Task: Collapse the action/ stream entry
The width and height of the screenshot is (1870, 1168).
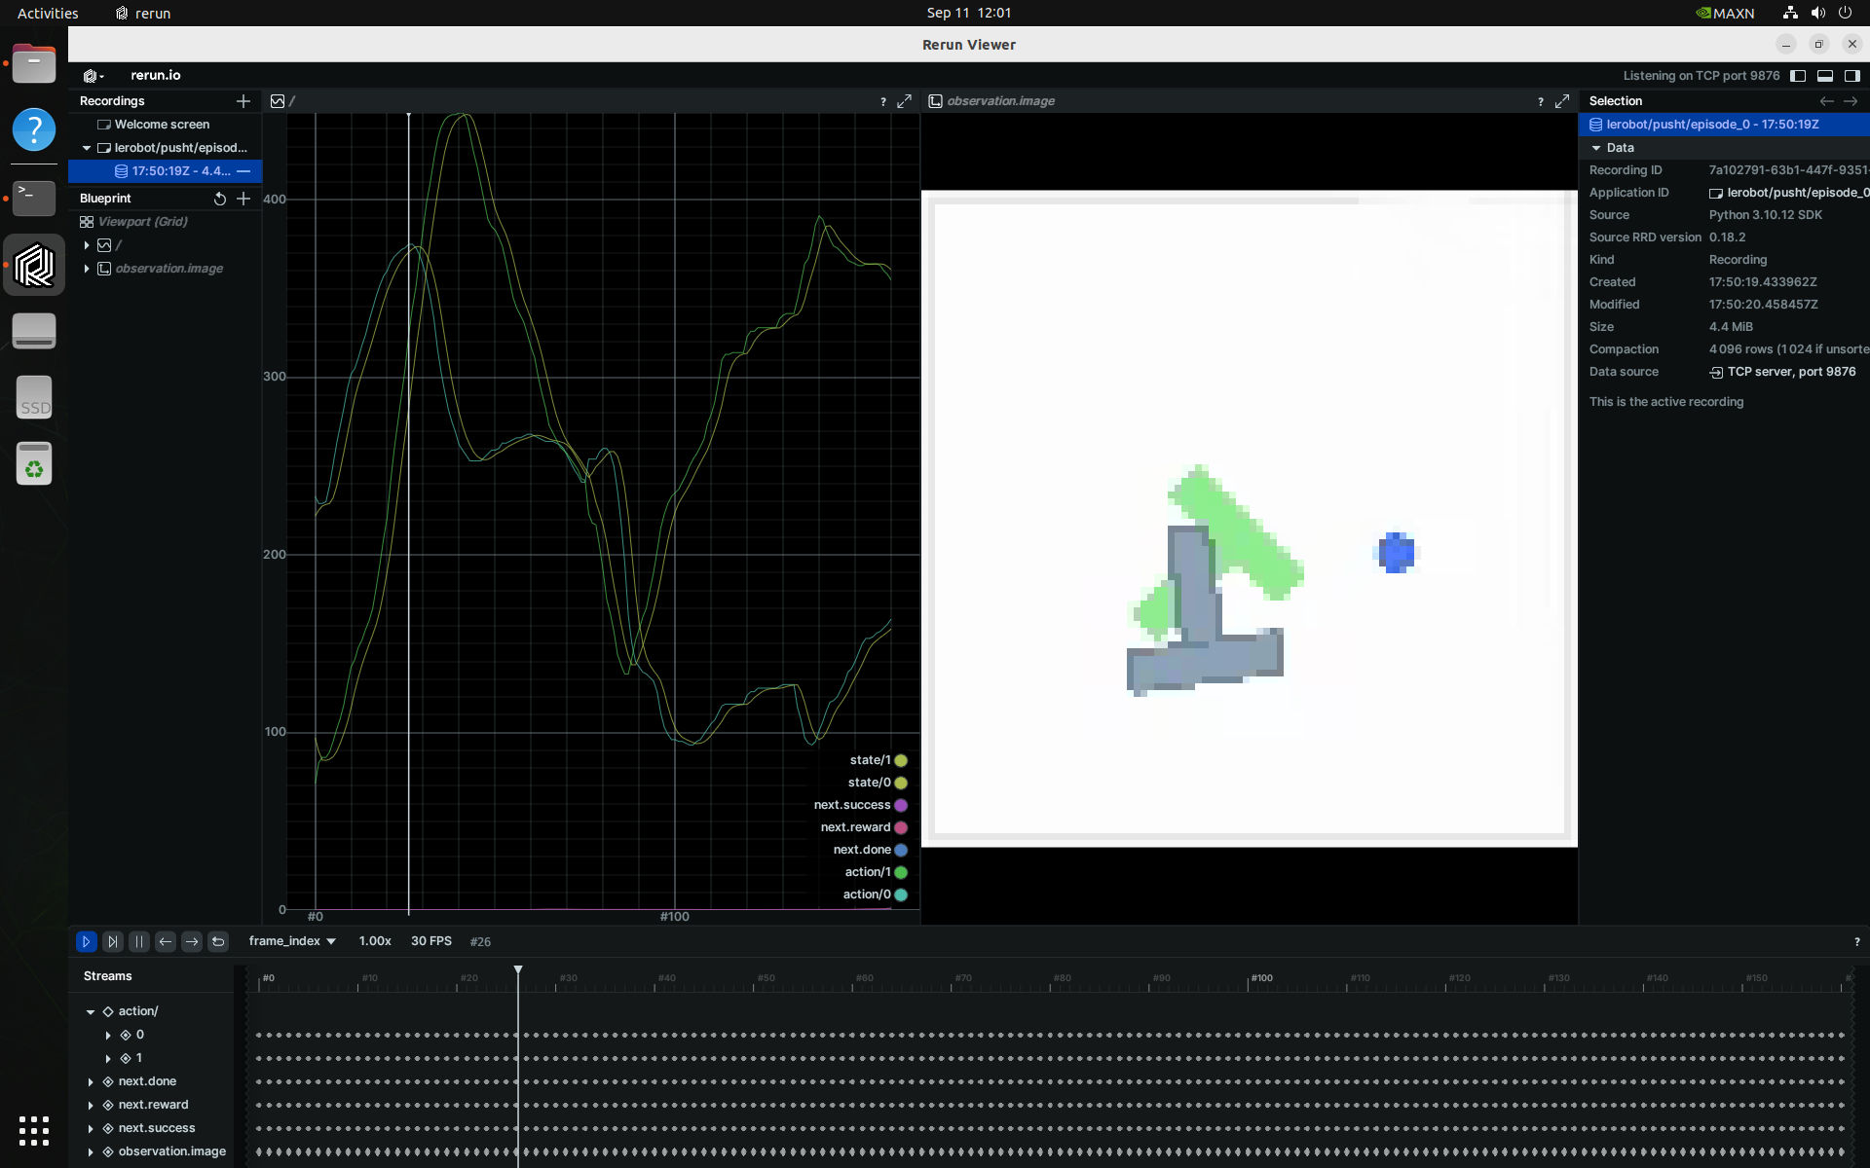Action: pyautogui.click(x=91, y=1012)
